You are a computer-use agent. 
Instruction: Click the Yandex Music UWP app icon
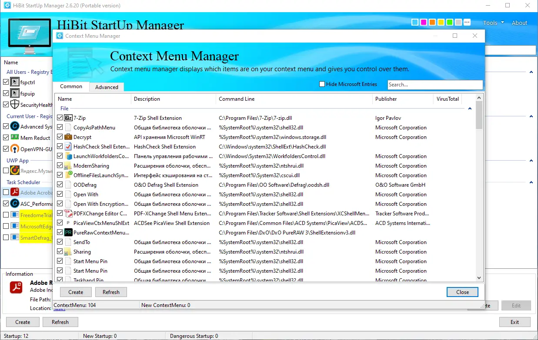[15, 171]
